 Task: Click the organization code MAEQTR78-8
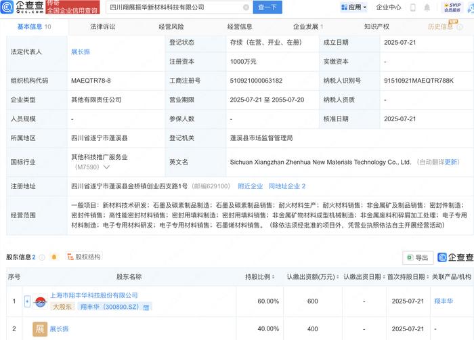[91, 81]
